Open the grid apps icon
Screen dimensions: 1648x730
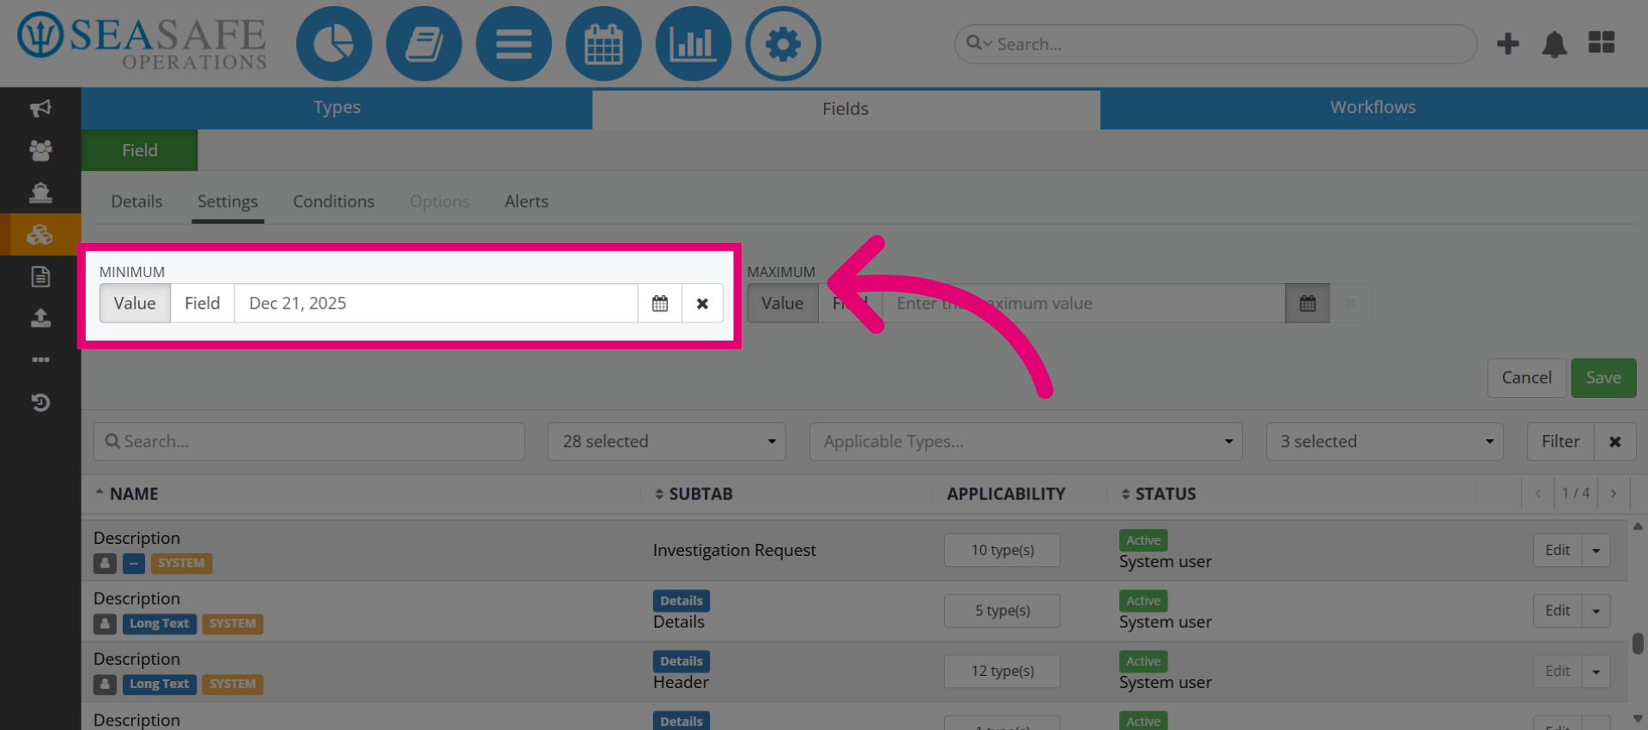1602,42
